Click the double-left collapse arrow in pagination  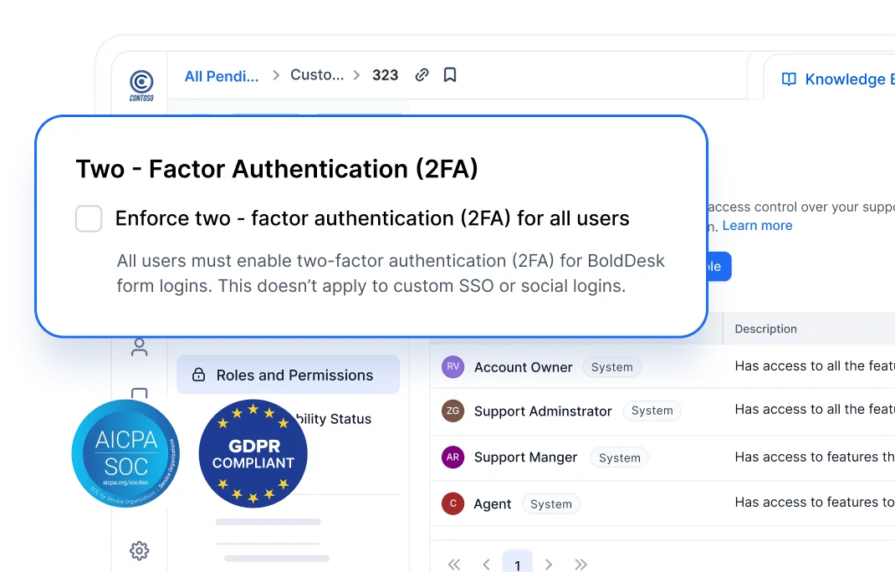point(454,564)
